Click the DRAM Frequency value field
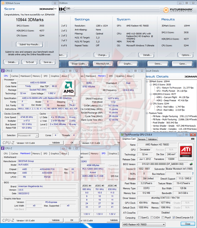The image size is (197, 228). 113,98
